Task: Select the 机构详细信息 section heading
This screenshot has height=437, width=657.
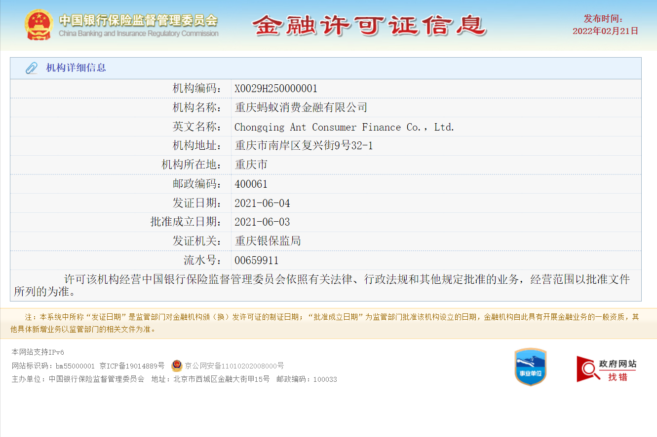Action: click(x=76, y=68)
